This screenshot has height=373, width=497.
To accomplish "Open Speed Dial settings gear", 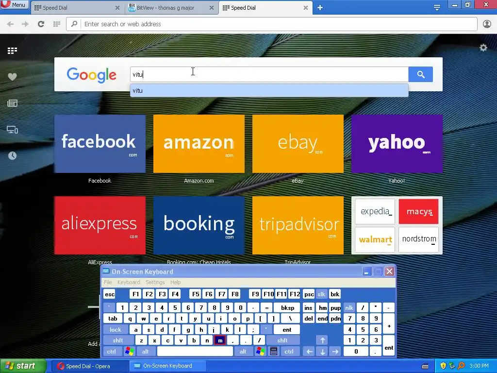I will pyautogui.click(x=483, y=48).
